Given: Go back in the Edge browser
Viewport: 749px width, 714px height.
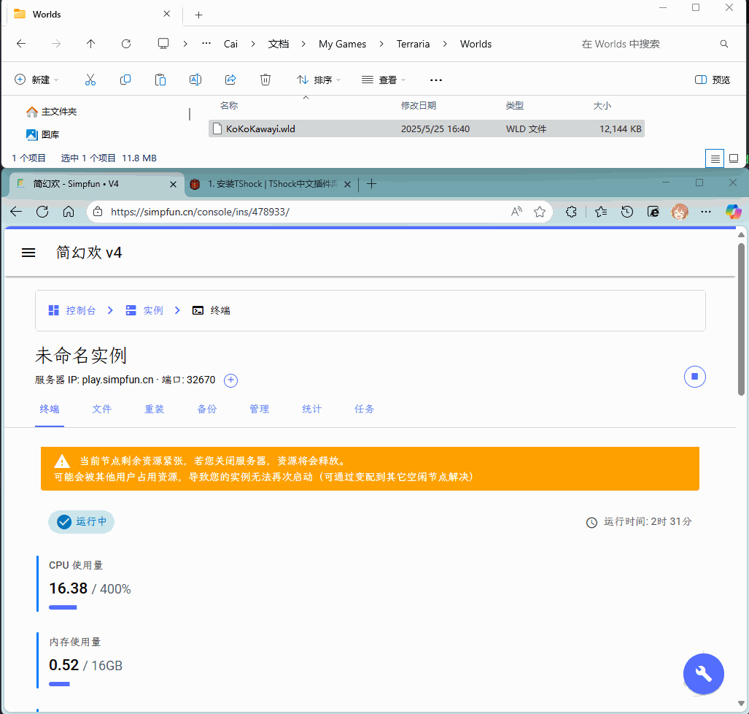Looking at the screenshot, I should click(16, 212).
